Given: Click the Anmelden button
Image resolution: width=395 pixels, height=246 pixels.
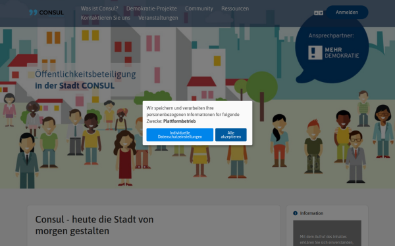Looking at the screenshot, I should click(x=347, y=12).
